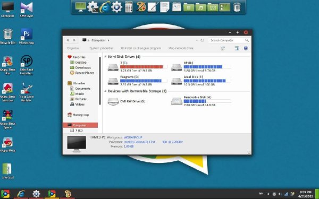
Task: Open the calculator icon in the top dock
Action: [129, 7]
